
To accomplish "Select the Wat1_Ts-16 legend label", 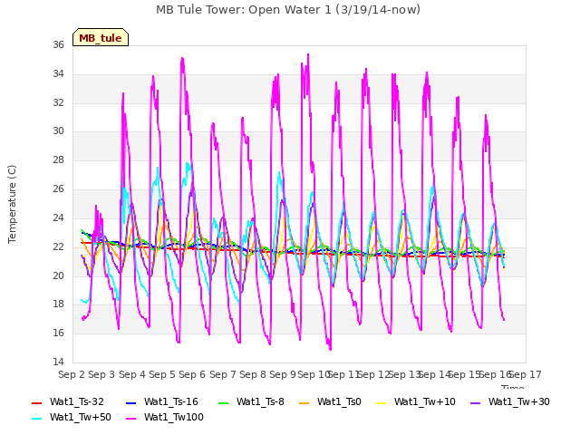I will (x=171, y=402).
